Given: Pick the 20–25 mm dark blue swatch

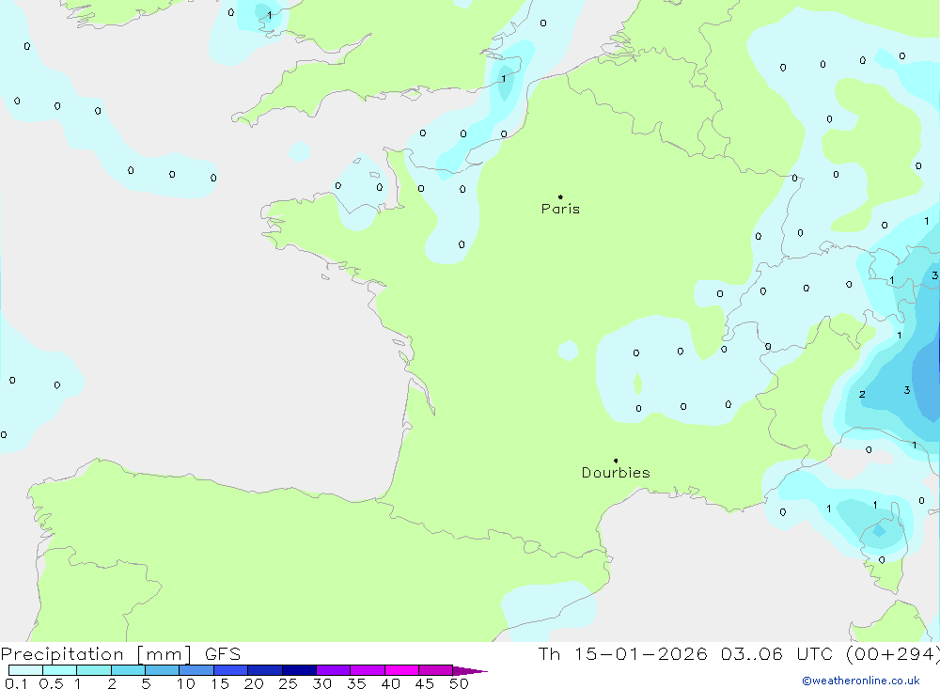Looking at the screenshot, I should [x=265, y=670].
